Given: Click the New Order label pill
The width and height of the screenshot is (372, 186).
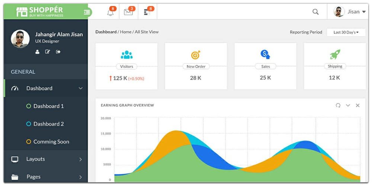Looking at the screenshot, I should point(196,67).
